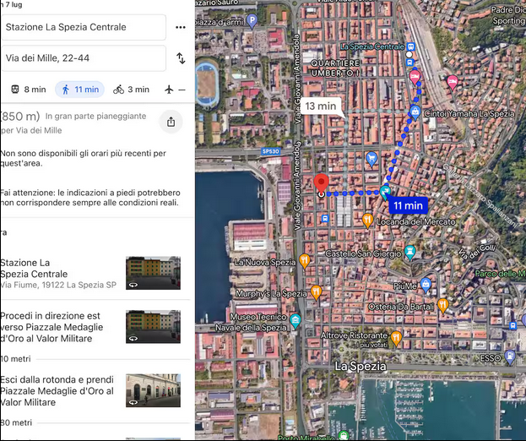Click the Quartiere Umberto I district label
526x441 pixels.
pos(335,68)
